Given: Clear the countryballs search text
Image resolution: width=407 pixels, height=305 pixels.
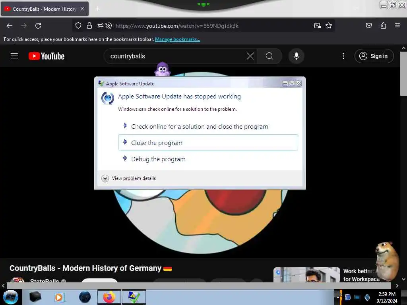Looking at the screenshot, I should coord(250,56).
